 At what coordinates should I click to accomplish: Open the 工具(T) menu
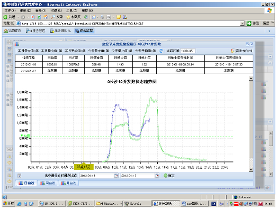72,11
